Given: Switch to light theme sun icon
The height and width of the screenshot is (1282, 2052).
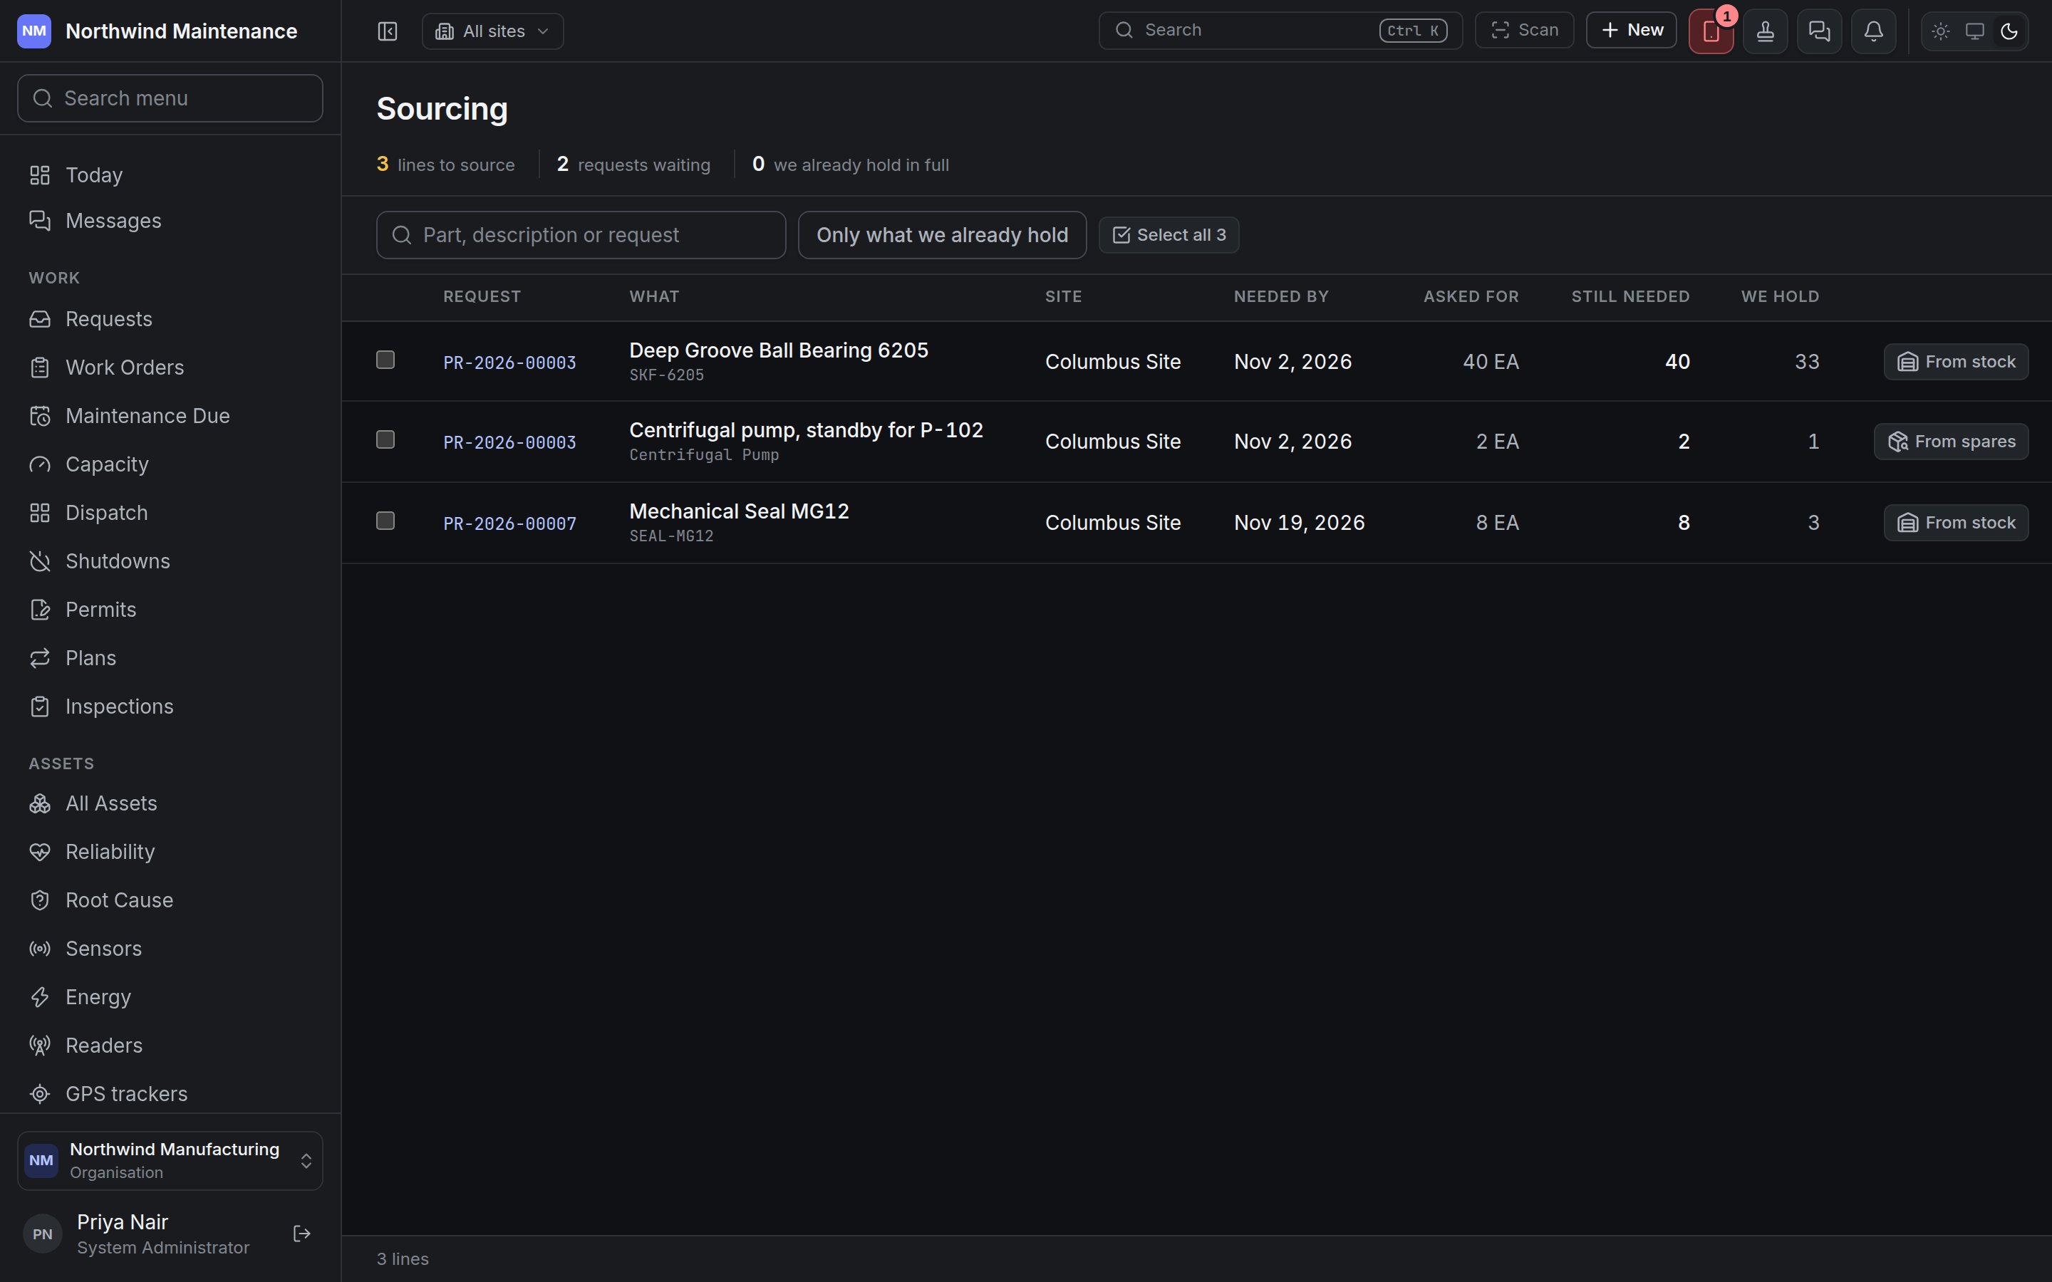Looking at the screenshot, I should 1940,31.
